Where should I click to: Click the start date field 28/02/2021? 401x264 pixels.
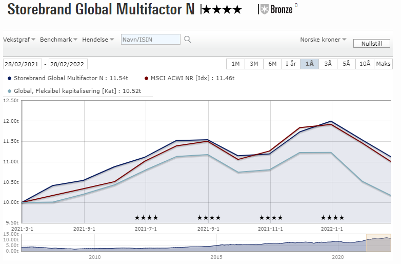(x=23, y=64)
